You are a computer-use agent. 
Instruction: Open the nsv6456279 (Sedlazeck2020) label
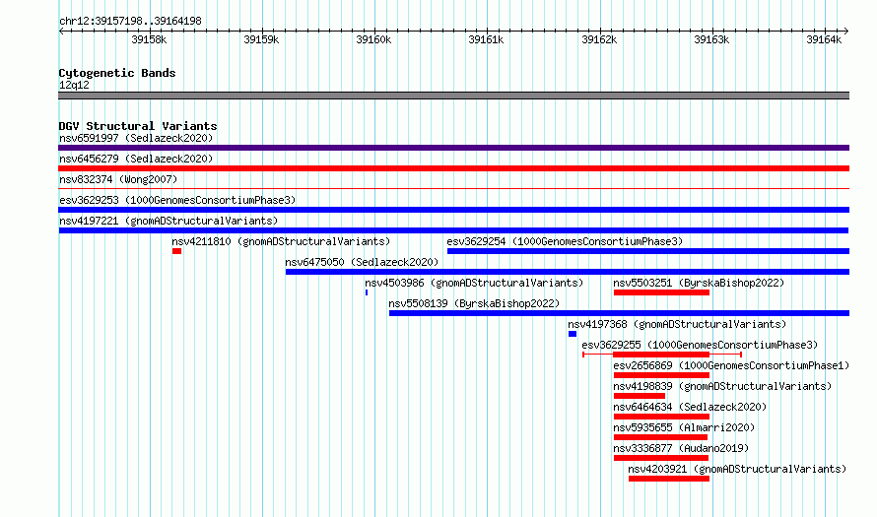(136, 159)
